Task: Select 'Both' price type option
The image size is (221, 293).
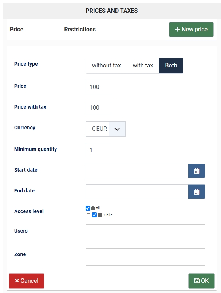Action: pos(171,66)
